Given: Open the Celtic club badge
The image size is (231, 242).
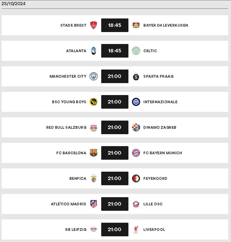Looking at the screenshot, I should pos(136,51).
